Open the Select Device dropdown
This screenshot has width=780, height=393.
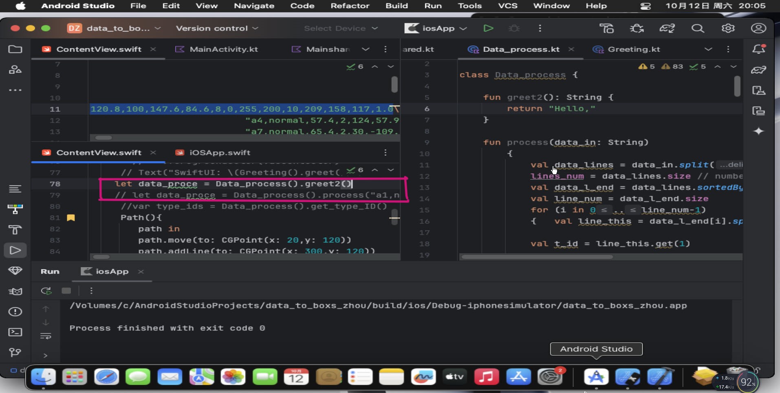[x=341, y=28]
